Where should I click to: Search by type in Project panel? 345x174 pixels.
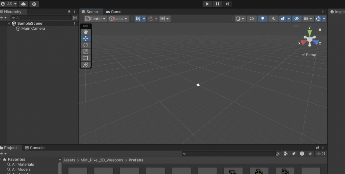pyautogui.click(x=286, y=154)
